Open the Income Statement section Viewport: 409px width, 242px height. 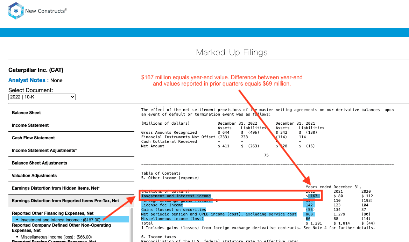[x=71, y=125]
